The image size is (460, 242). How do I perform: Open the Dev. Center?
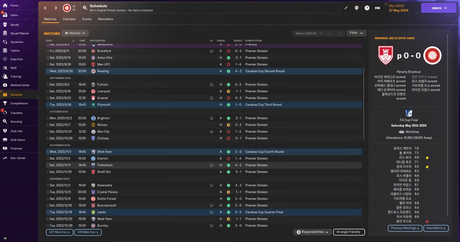point(18,158)
